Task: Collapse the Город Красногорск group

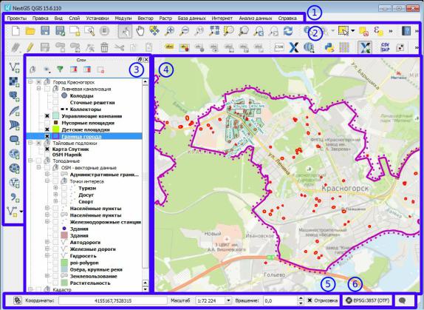Action: tap(30, 81)
